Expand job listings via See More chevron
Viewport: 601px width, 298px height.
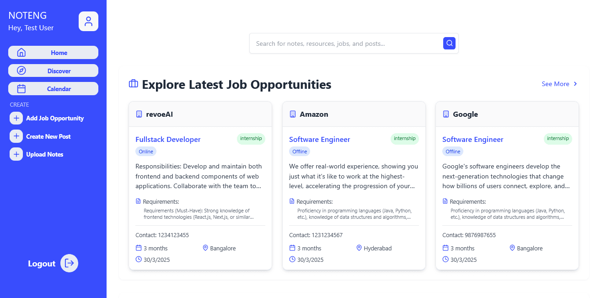575,84
